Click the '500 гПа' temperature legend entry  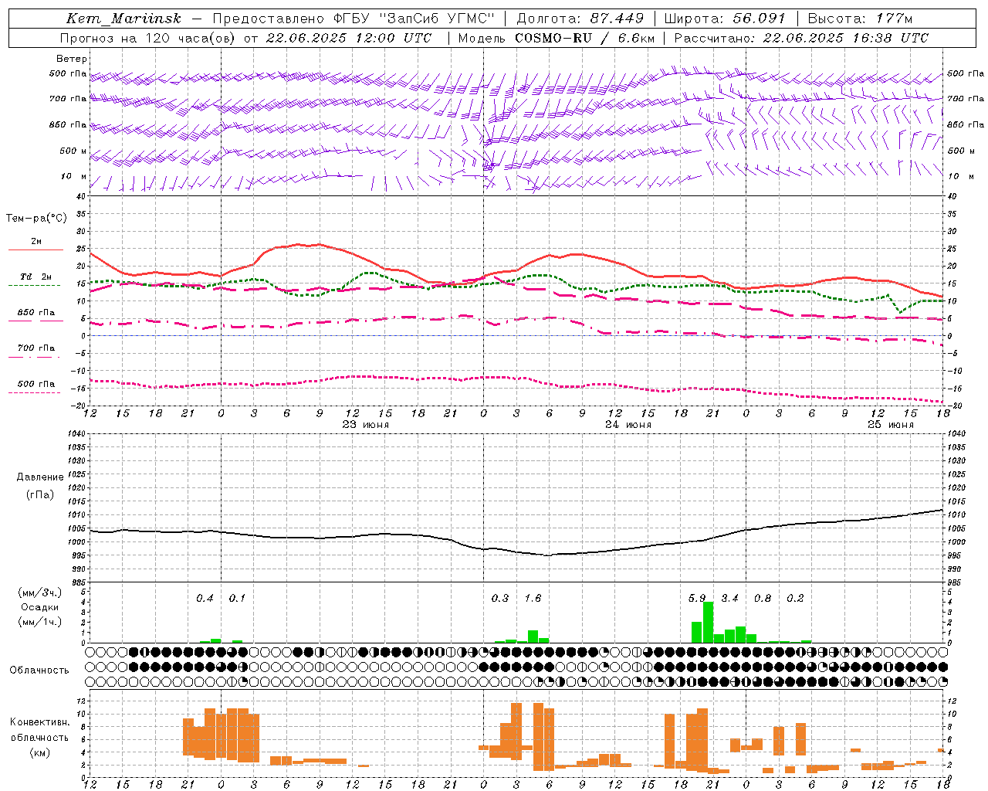pyautogui.click(x=36, y=384)
